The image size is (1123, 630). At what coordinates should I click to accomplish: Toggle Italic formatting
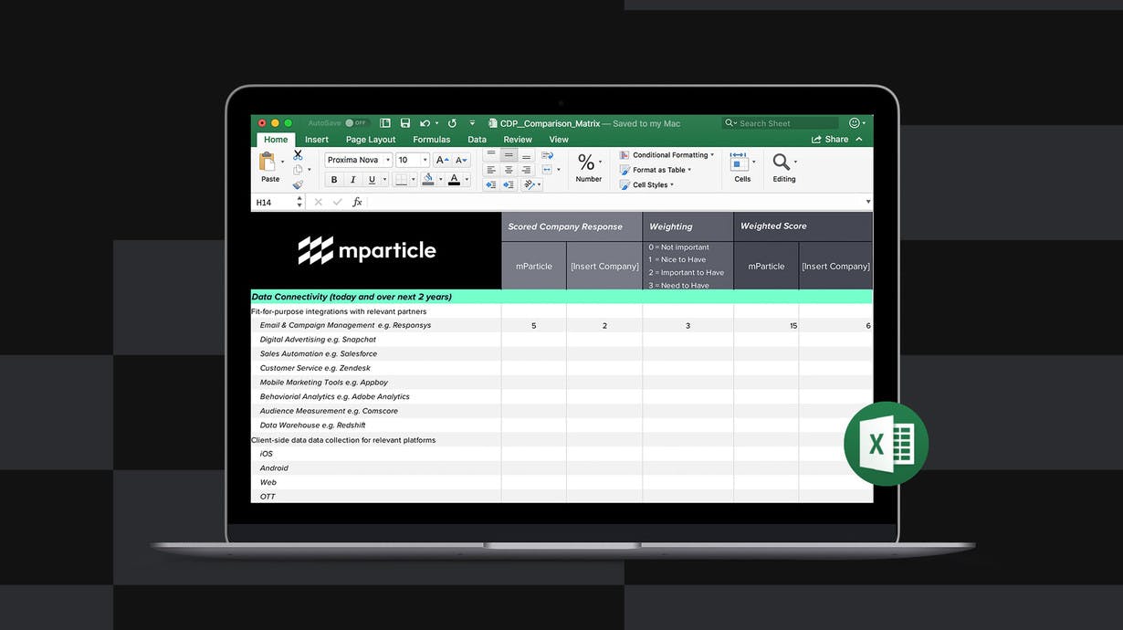352,180
